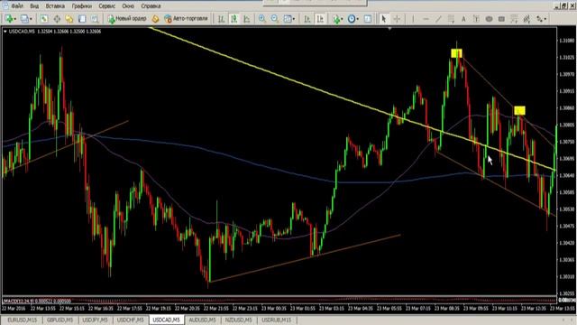Switch to the USDCHF,M5 chart tab
The width and height of the screenshot is (577, 325).
(x=130, y=320)
